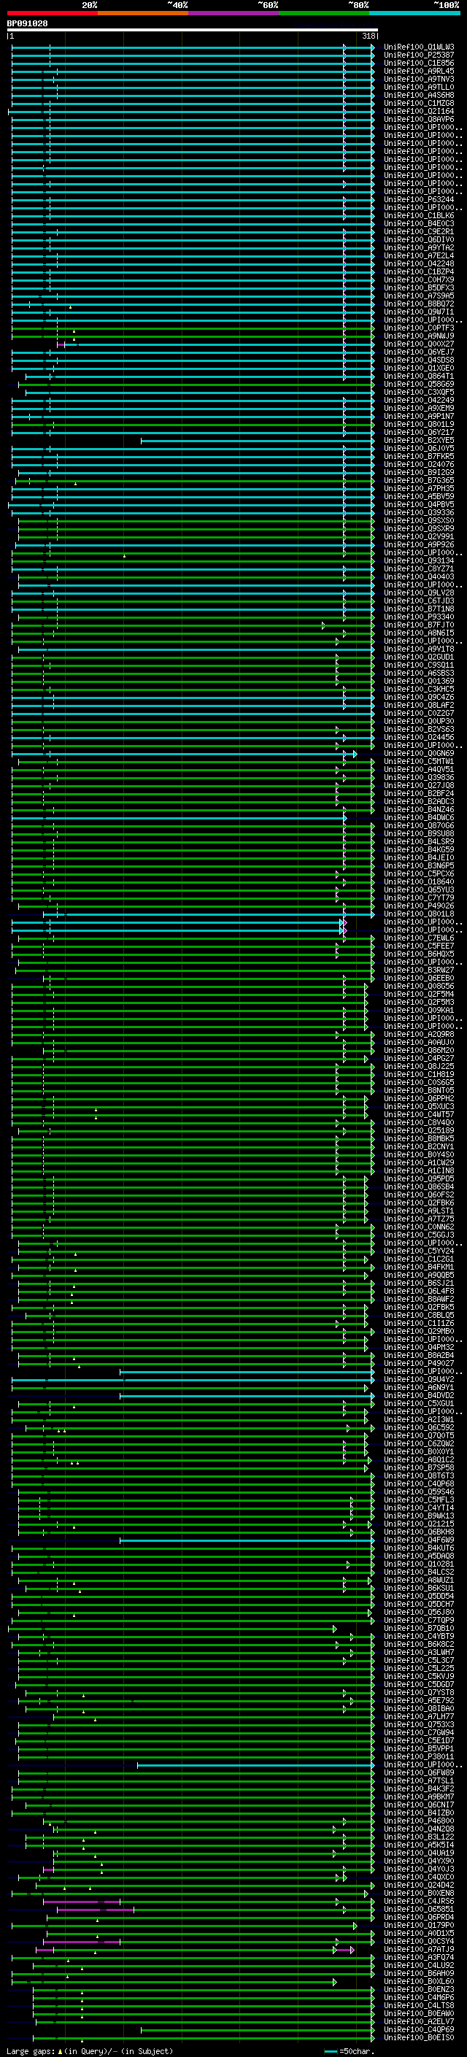This screenshot has width=467, height=2057.
Task: Open hit UniRef100_P63244
Action: (x=418, y=200)
